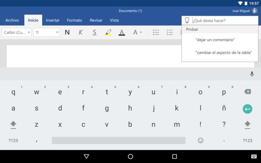Open the Revisar tab
This screenshot has width=261, height=163.
coord(96,20)
